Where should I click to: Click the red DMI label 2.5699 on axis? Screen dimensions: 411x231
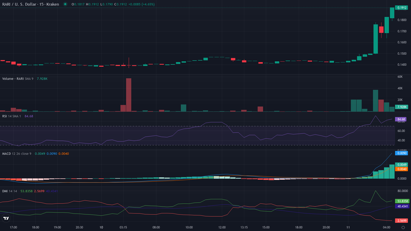pyautogui.click(x=401, y=220)
